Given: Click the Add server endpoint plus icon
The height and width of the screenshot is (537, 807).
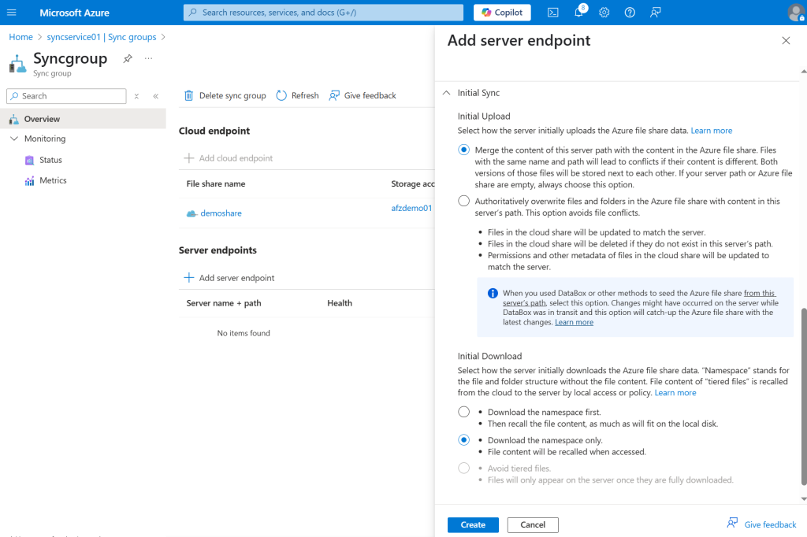Looking at the screenshot, I should [189, 278].
